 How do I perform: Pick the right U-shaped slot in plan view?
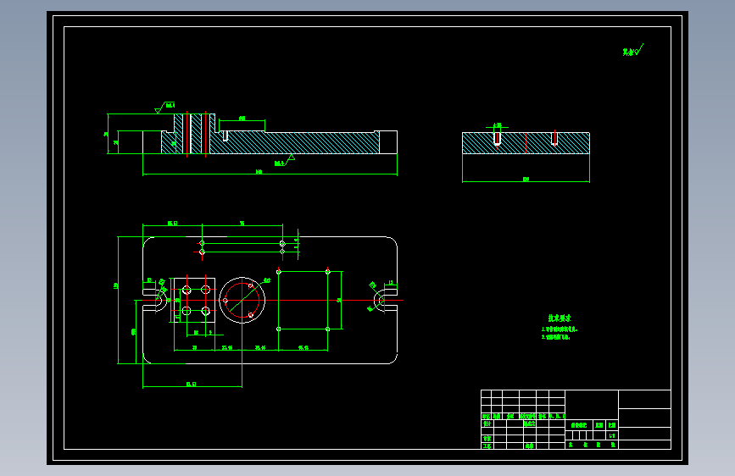(x=386, y=301)
